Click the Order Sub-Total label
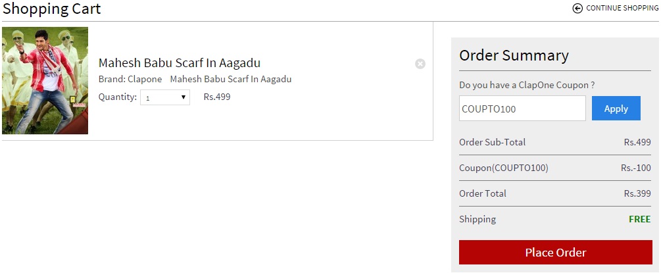This screenshot has height=273, width=661. (492, 142)
